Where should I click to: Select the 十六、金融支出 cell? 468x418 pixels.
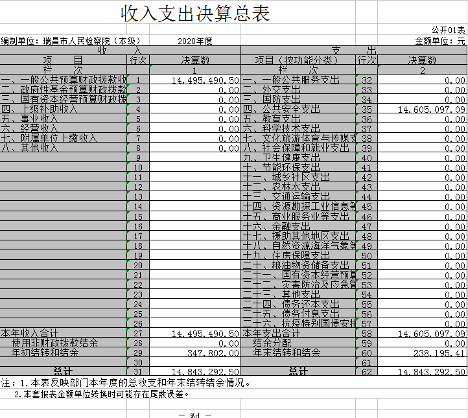click(298, 226)
